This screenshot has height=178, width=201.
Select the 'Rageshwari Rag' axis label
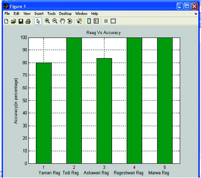129,173
